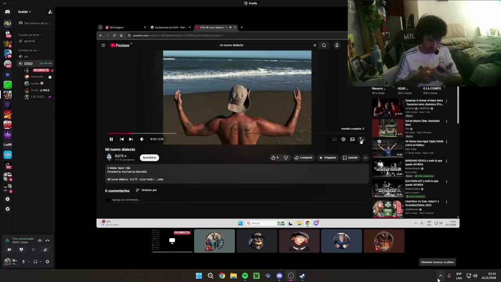Toggle subtitles button in player

(334, 139)
